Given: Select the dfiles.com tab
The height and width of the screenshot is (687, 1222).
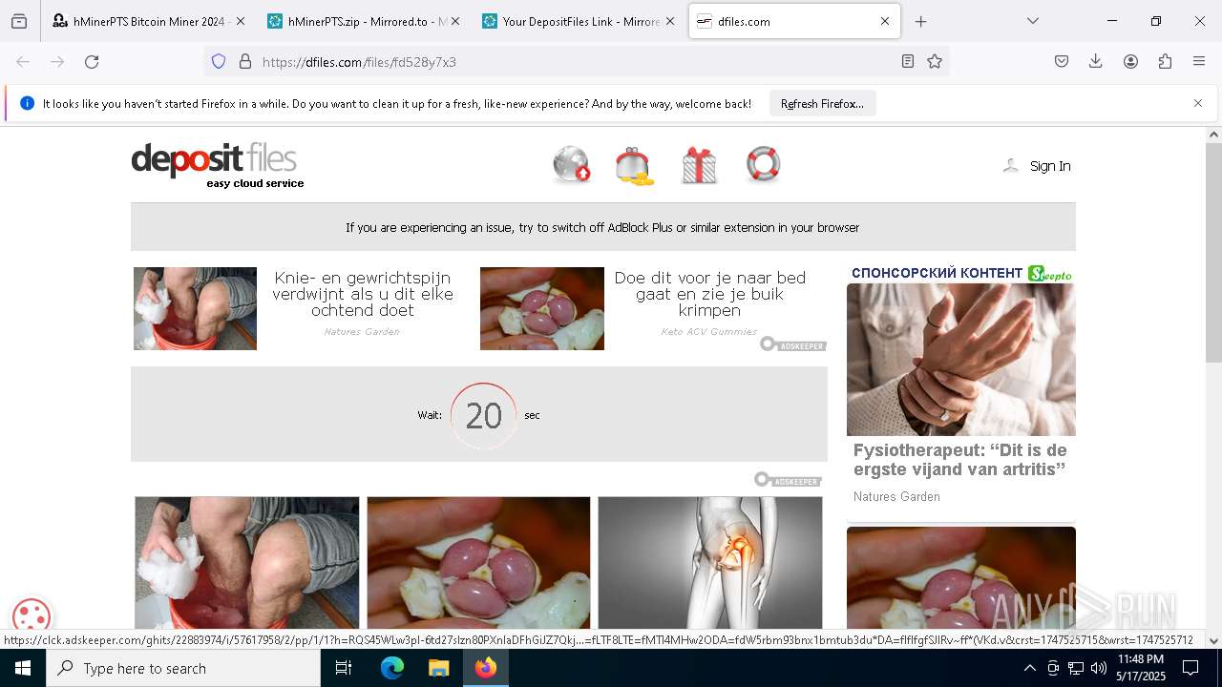Looking at the screenshot, I should click(794, 21).
